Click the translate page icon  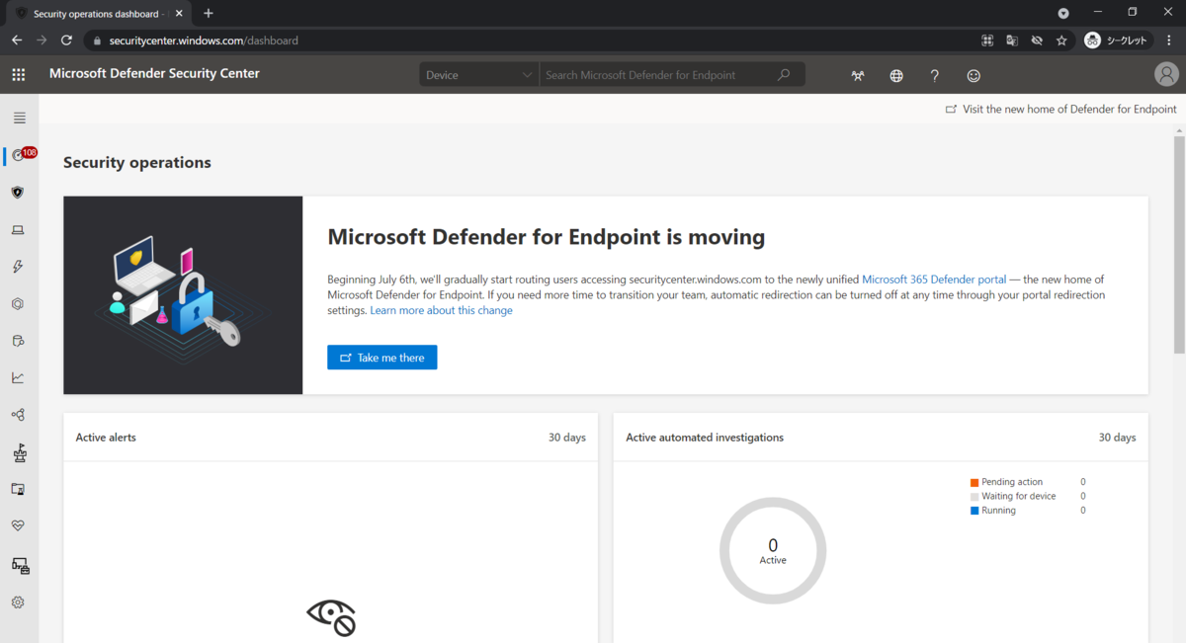[1012, 40]
